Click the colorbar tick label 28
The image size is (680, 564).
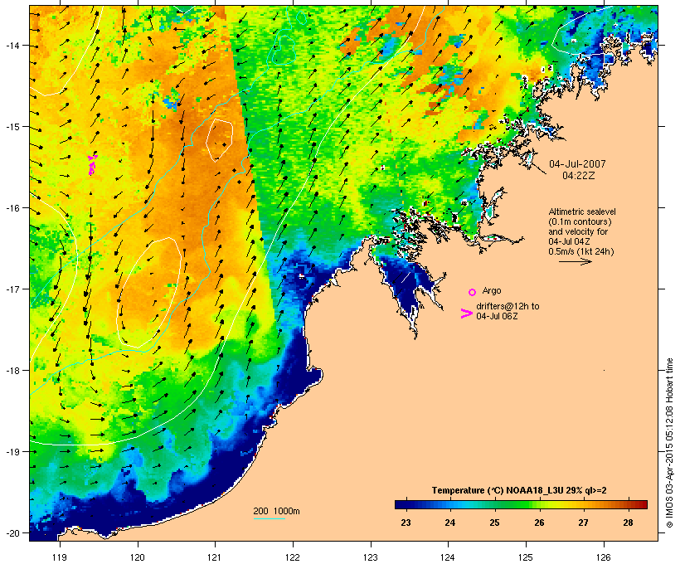point(628,523)
